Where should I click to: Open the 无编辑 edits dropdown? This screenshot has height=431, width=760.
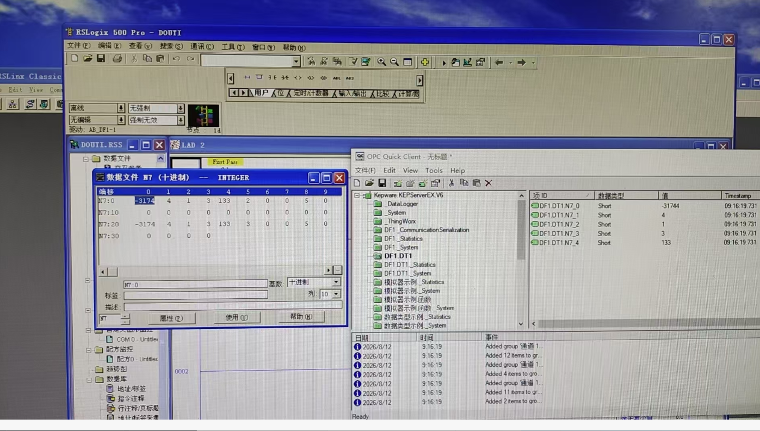tap(121, 120)
